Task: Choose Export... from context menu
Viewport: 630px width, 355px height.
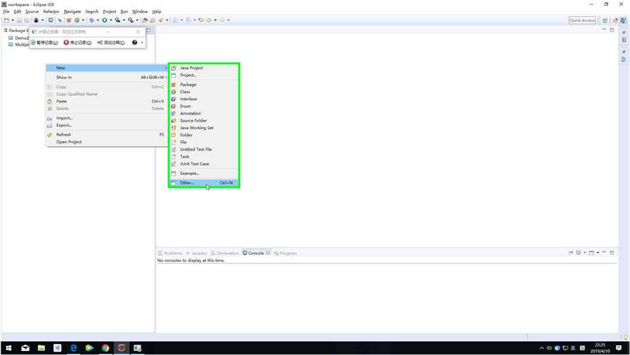Action: point(107,126)
